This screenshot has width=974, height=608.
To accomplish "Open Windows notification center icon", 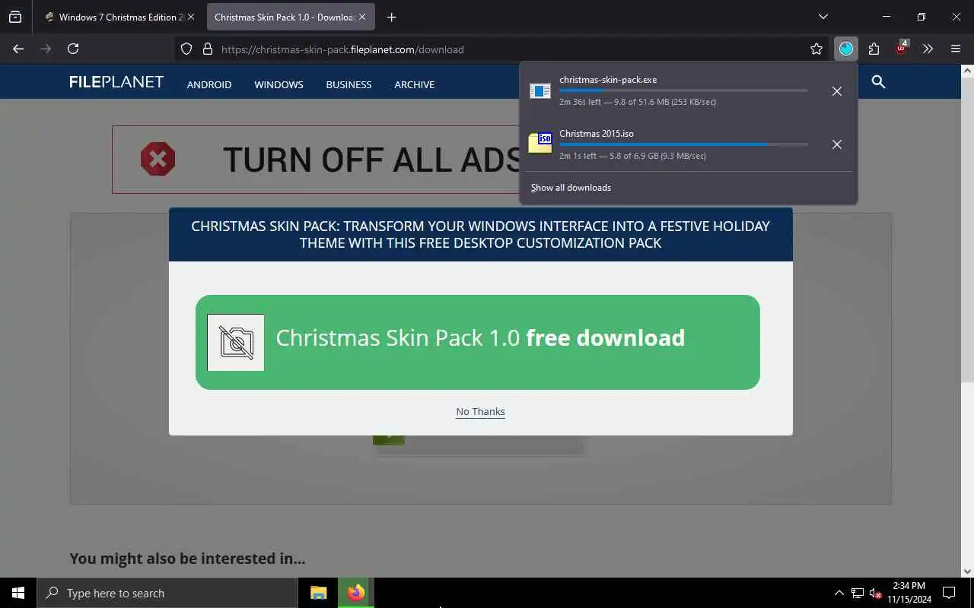I will [949, 593].
